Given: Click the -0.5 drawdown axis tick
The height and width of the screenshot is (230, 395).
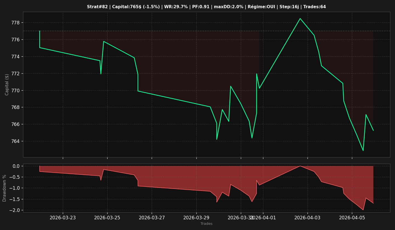Looking at the screenshot, I should click(15, 177).
